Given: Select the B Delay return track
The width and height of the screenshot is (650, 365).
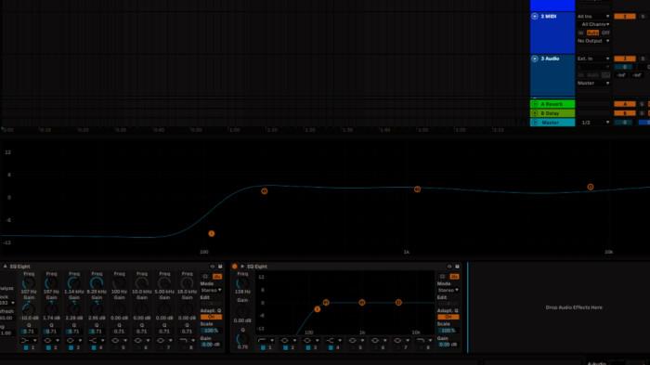Looking at the screenshot, I should (552, 113).
